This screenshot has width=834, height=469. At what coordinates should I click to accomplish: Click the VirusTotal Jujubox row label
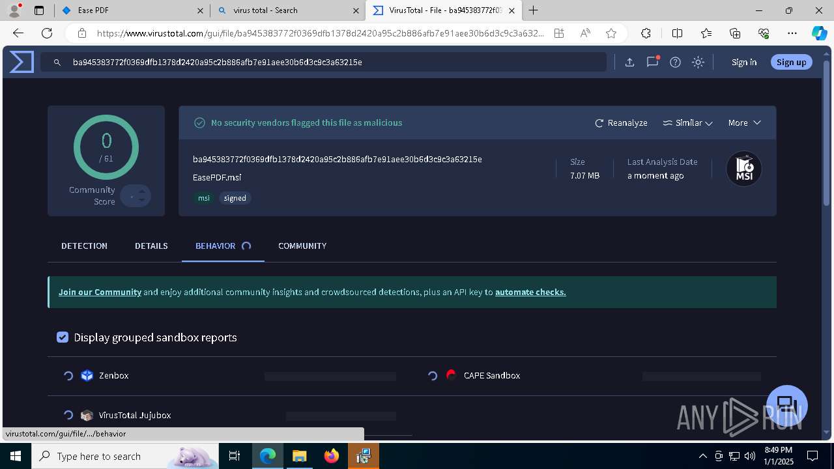135,416
